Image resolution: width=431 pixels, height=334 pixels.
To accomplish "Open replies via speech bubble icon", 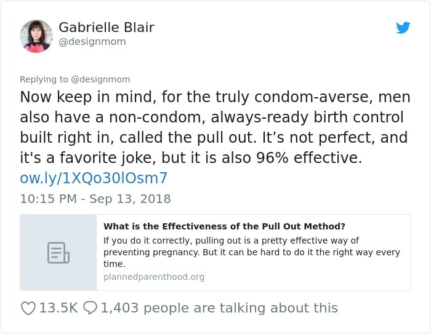I will click(90, 308).
